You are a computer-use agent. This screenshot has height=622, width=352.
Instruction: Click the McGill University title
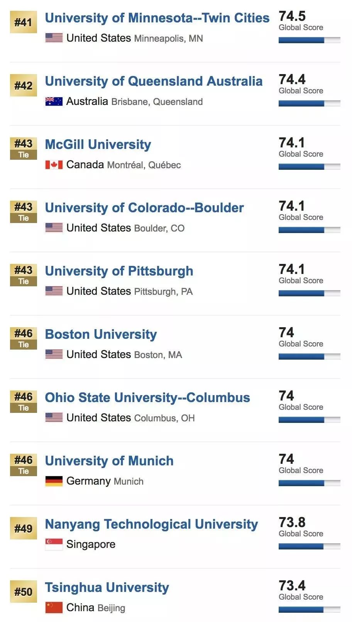(x=98, y=144)
